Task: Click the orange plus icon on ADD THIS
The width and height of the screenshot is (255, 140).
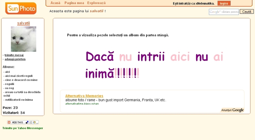Action: pyautogui.click(x=9, y=122)
